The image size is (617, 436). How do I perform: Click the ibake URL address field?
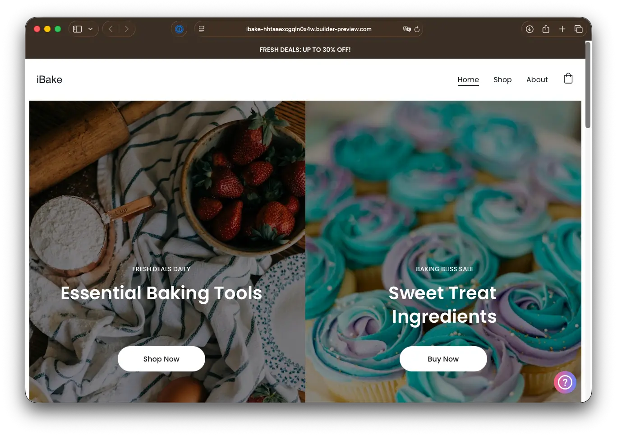[308, 29]
